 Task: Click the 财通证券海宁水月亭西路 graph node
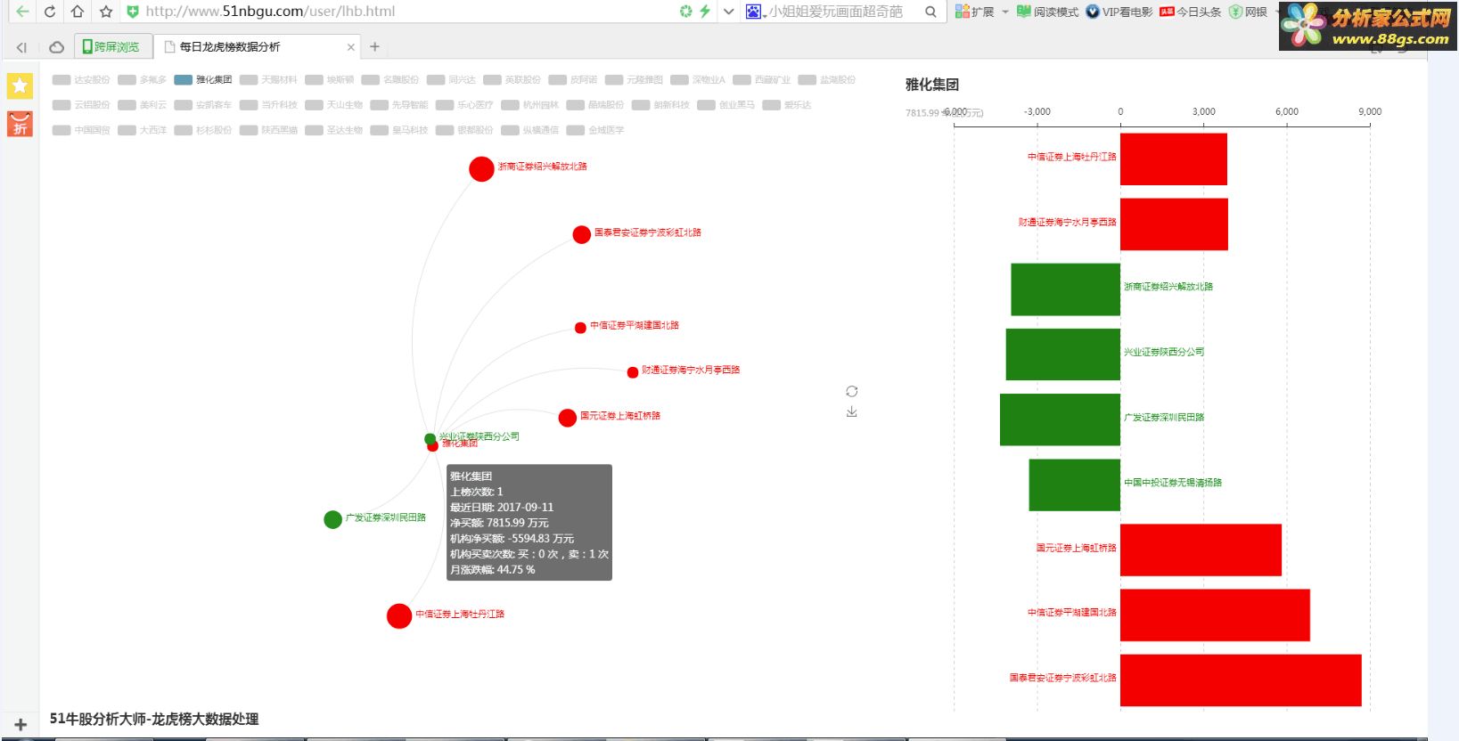click(633, 372)
